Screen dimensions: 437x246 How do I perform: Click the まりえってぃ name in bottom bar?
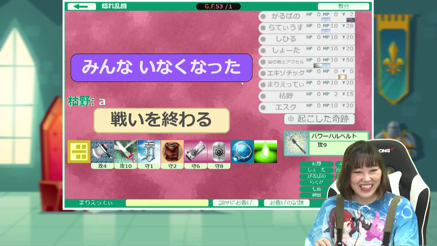pyautogui.click(x=96, y=203)
